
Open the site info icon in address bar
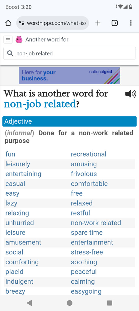22,23
